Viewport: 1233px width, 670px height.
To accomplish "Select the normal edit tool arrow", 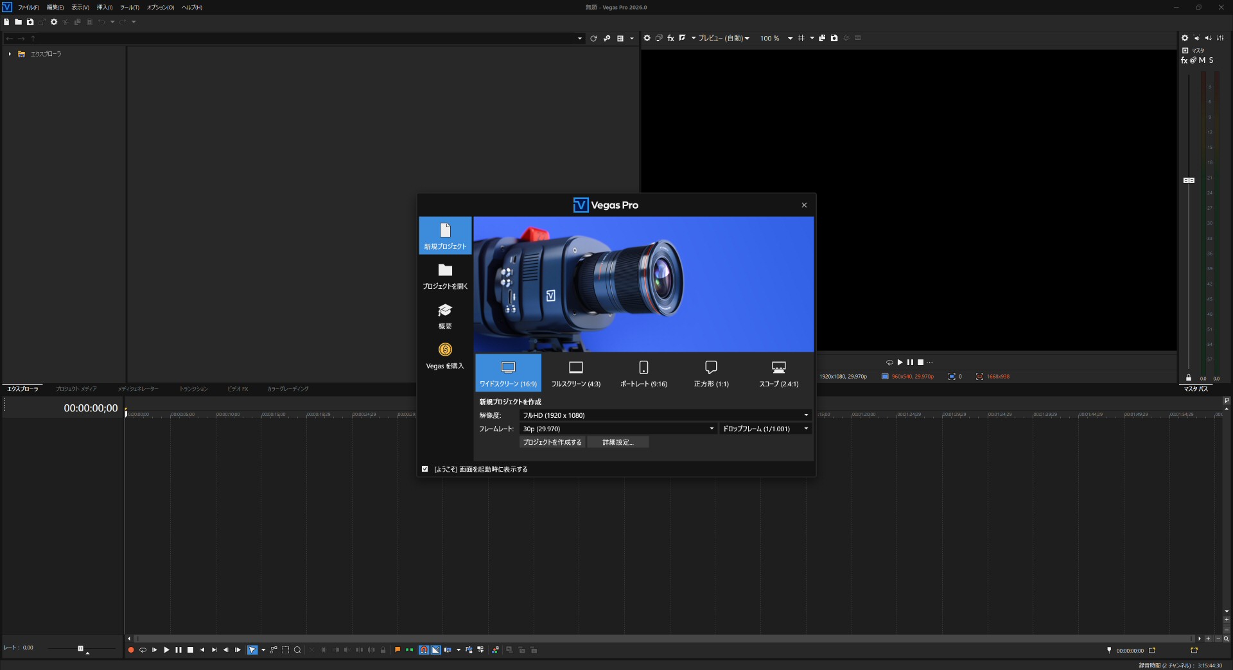I will click(252, 650).
